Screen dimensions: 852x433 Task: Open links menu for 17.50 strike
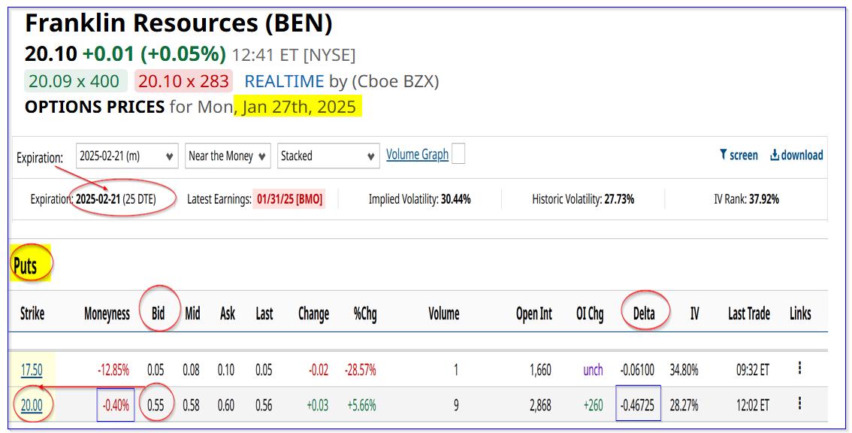coord(799,368)
